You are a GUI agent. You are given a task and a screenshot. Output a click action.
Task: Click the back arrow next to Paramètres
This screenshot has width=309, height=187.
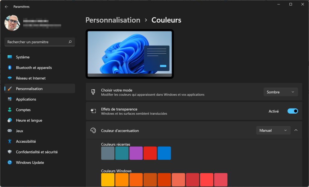pos(7,7)
